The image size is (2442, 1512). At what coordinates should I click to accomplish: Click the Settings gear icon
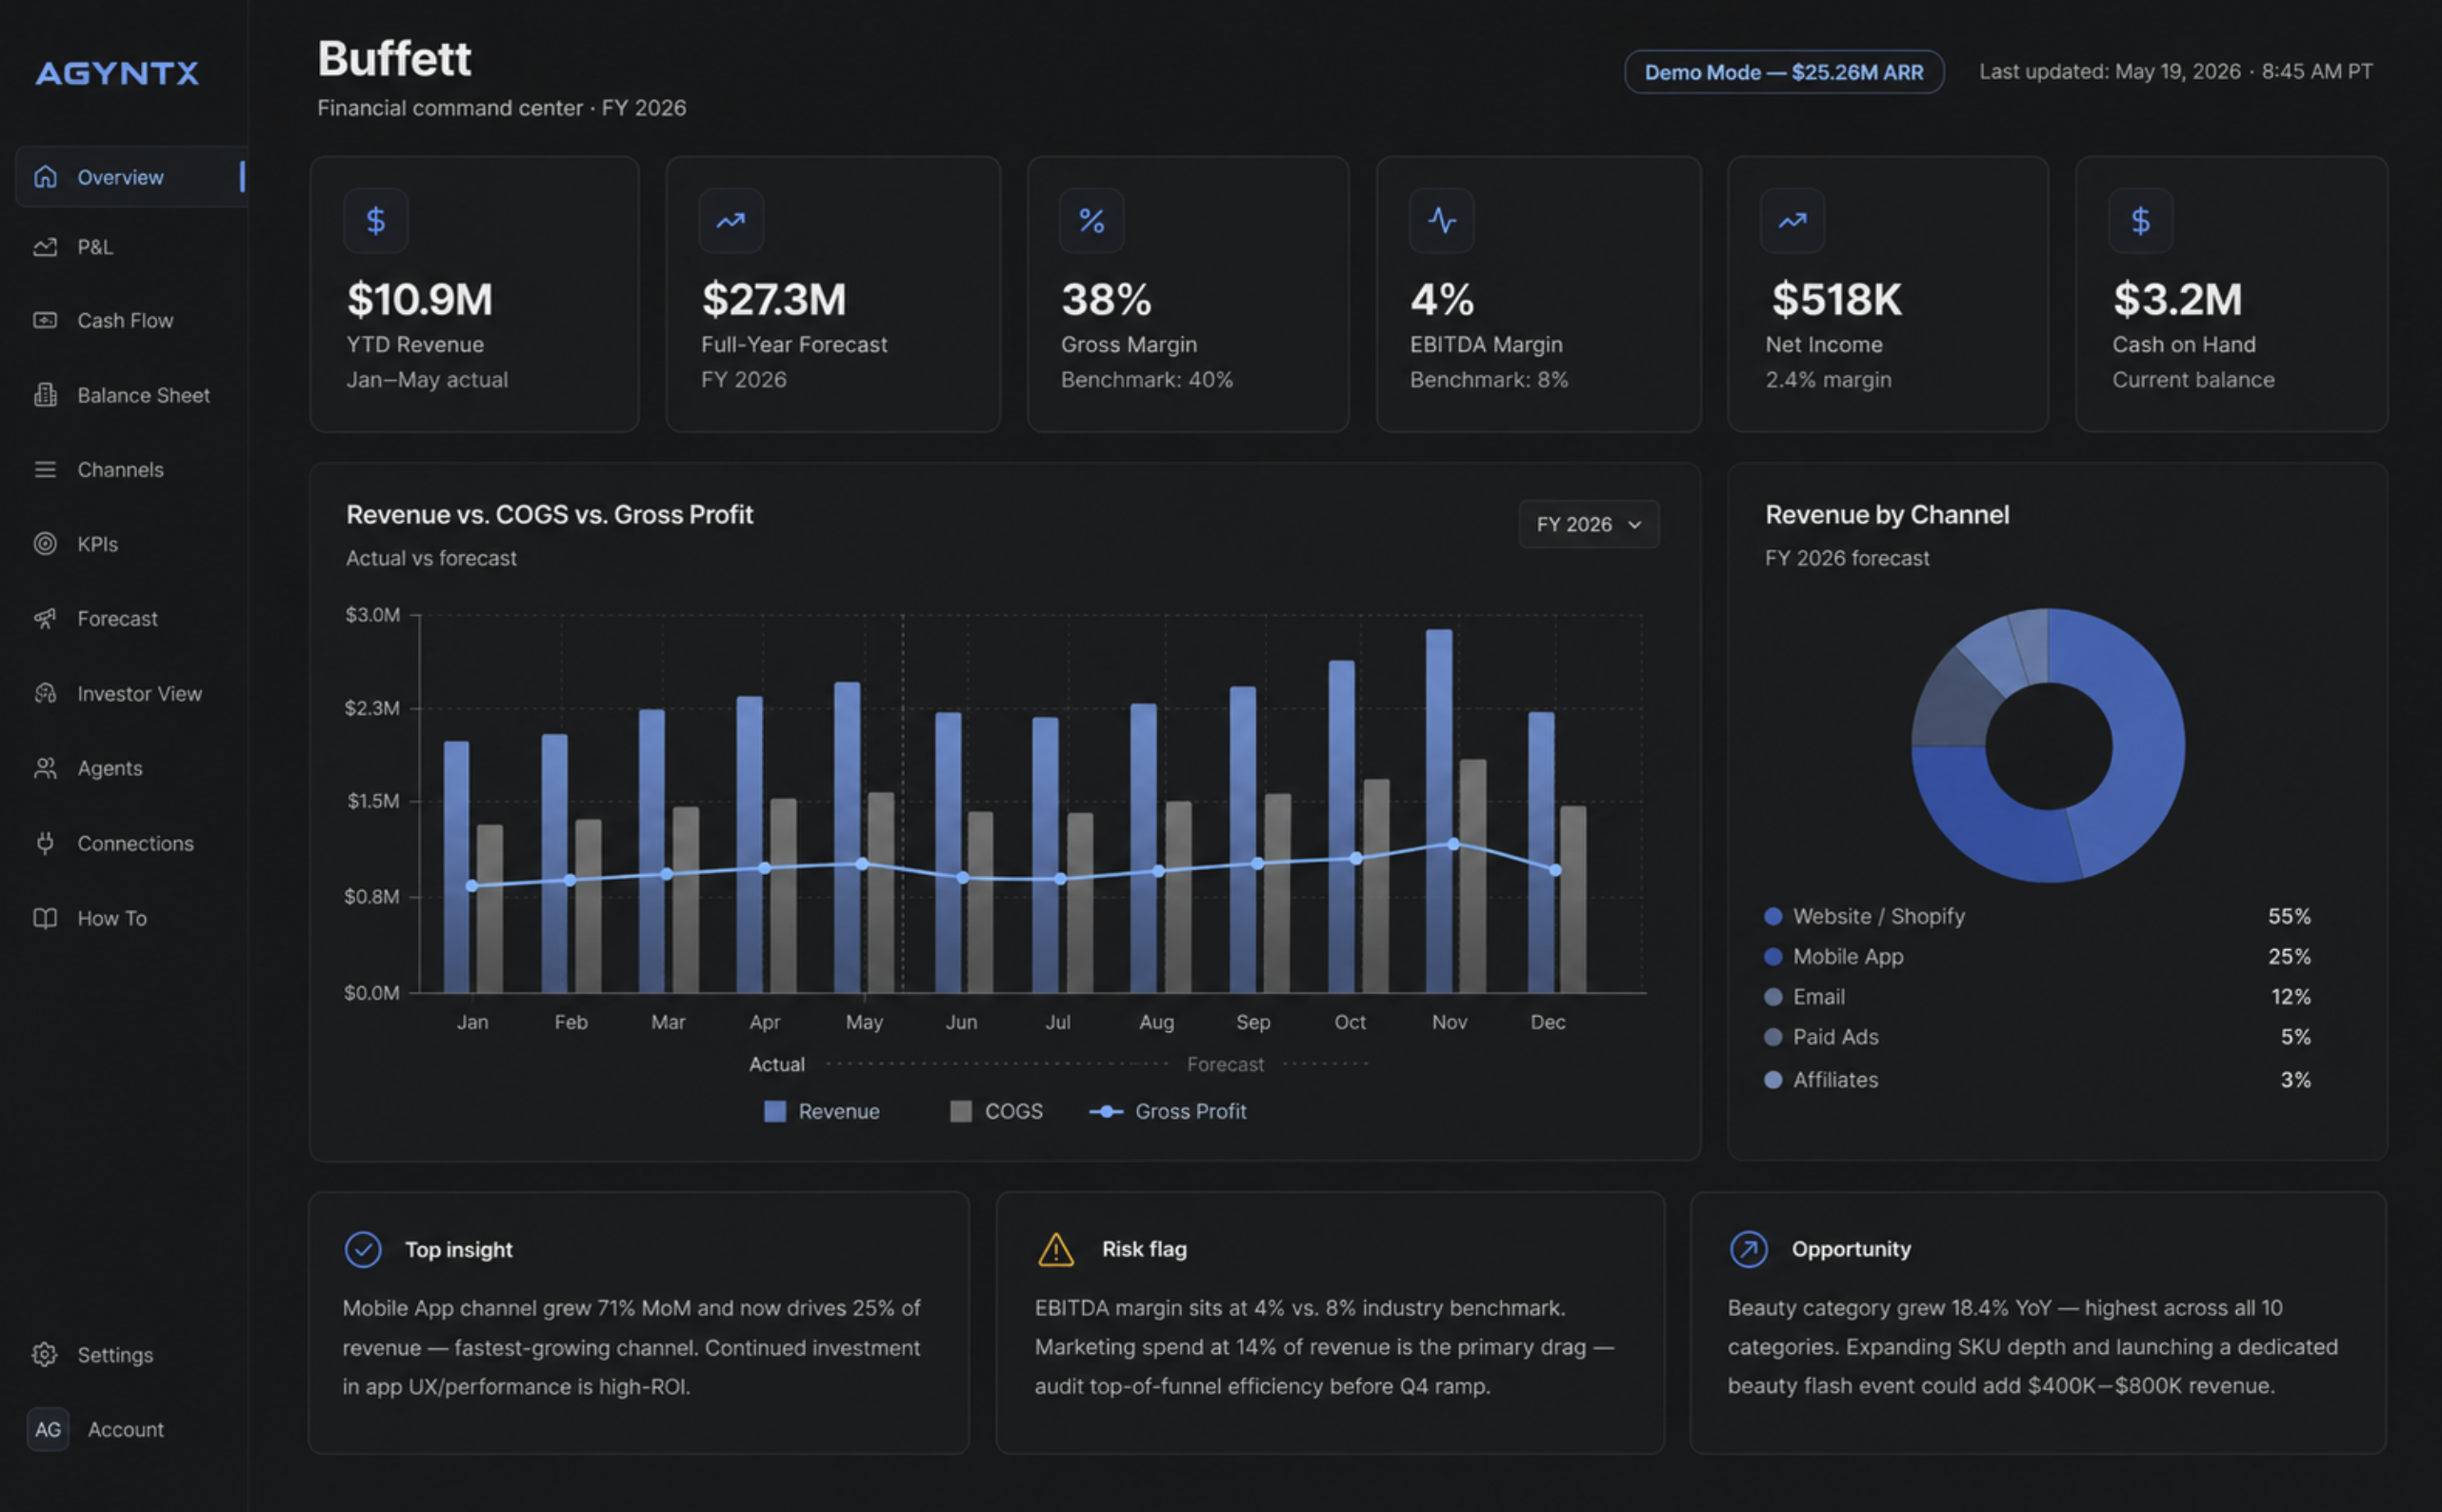(45, 1355)
